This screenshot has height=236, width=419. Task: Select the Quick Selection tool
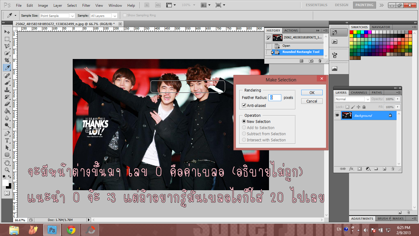pos(7,53)
